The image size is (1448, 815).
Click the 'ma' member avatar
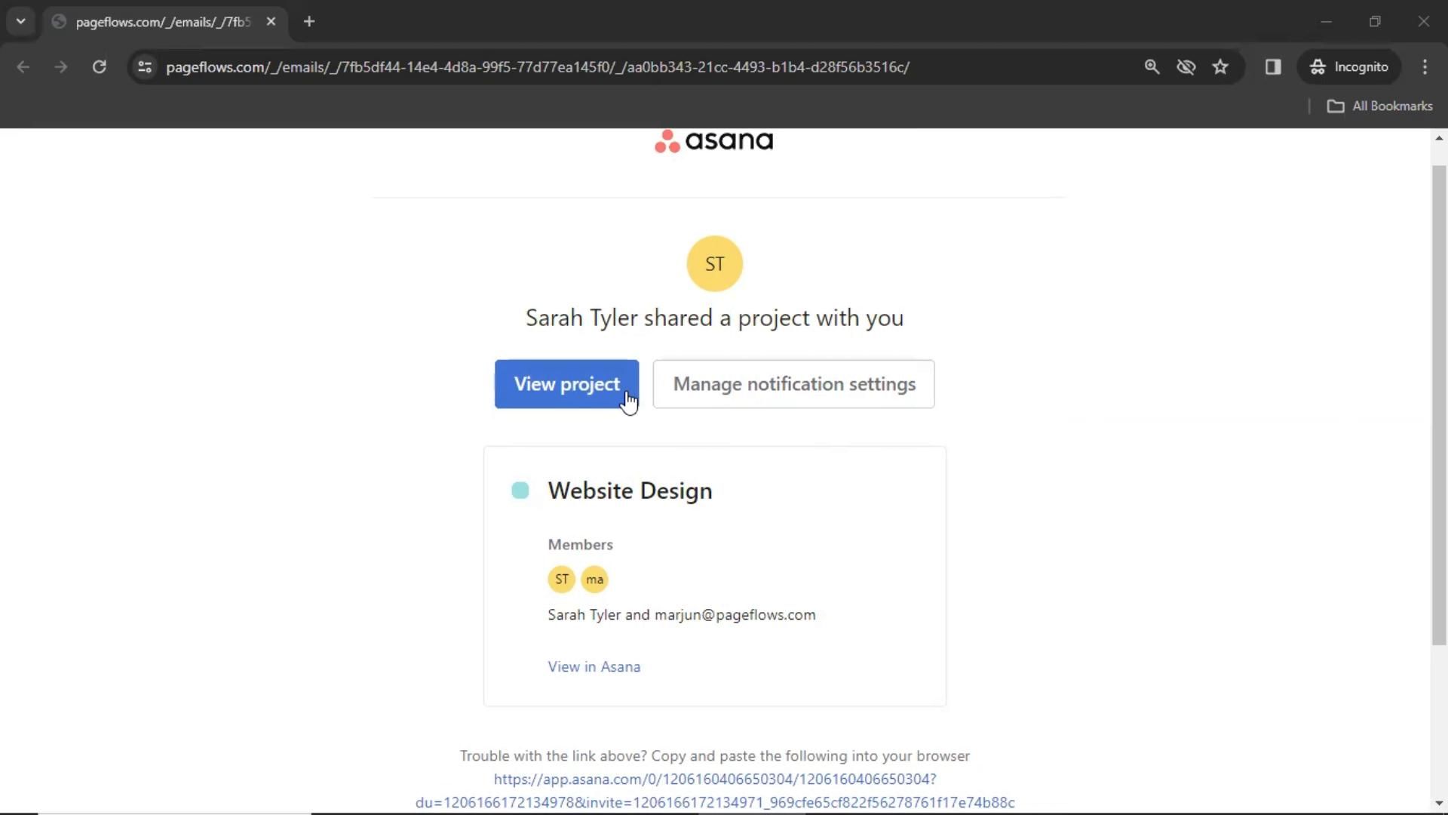[594, 580]
